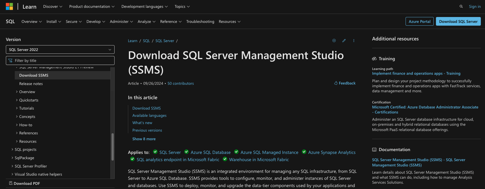This screenshot has height=189, width=485.
Task: Open the Analyze menu
Action: 146,21
